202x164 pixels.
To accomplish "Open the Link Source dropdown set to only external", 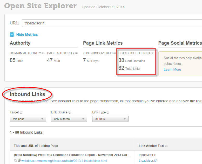I will pyautogui.click(x=69, y=119).
